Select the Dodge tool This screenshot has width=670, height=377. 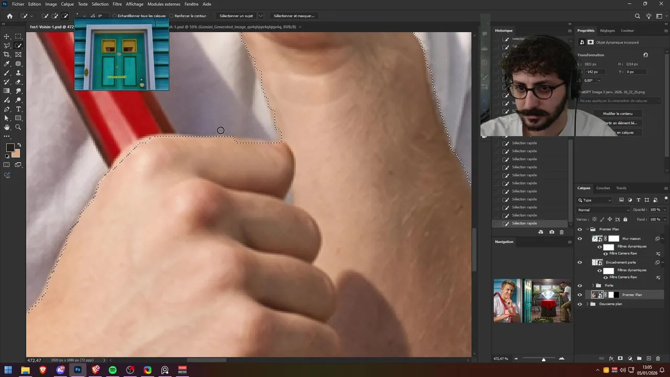(x=18, y=100)
